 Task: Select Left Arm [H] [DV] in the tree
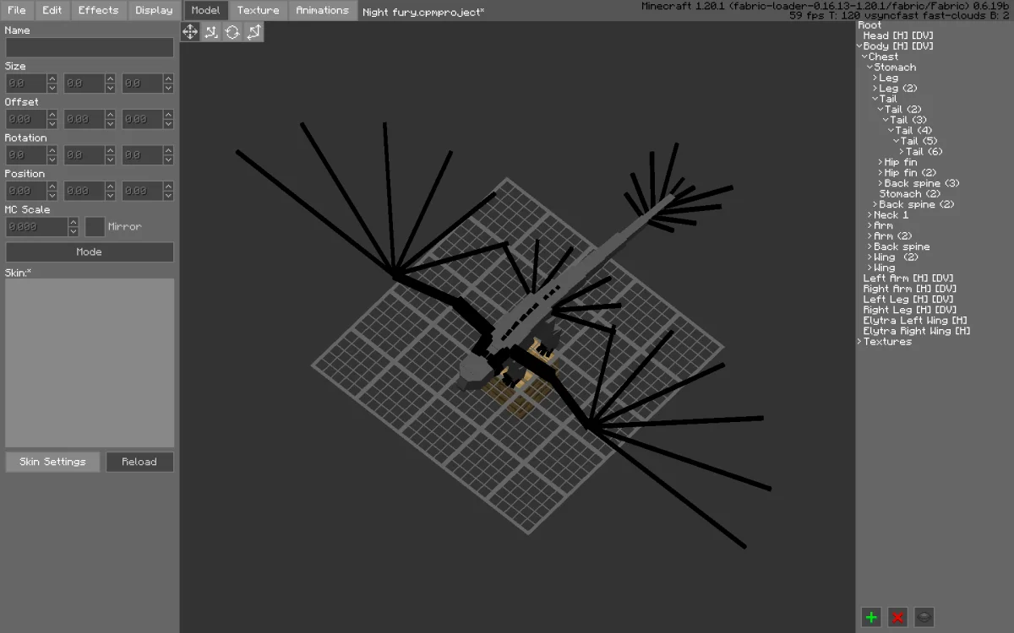pyautogui.click(x=909, y=279)
